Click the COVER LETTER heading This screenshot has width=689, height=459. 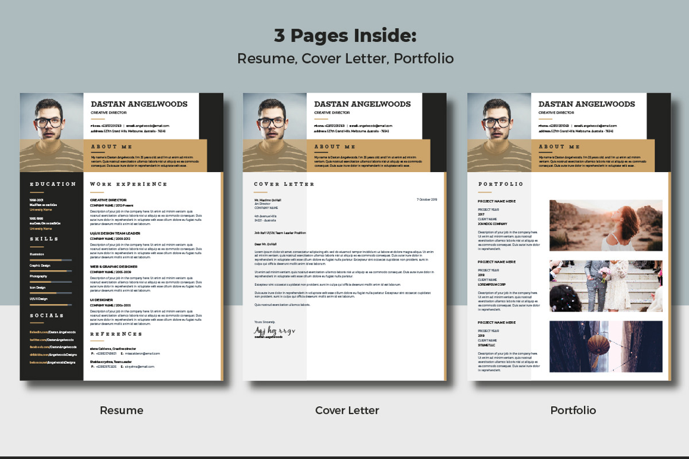284,184
